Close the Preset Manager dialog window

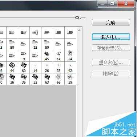[x=126, y=4]
